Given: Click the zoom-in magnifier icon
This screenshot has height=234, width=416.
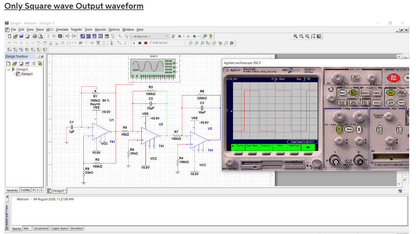Looking at the screenshot, I should 296,36.
